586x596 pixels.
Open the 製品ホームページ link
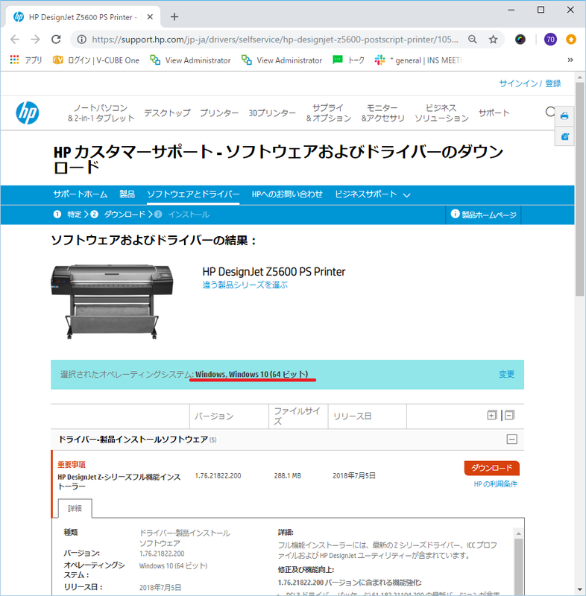click(x=484, y=215)
